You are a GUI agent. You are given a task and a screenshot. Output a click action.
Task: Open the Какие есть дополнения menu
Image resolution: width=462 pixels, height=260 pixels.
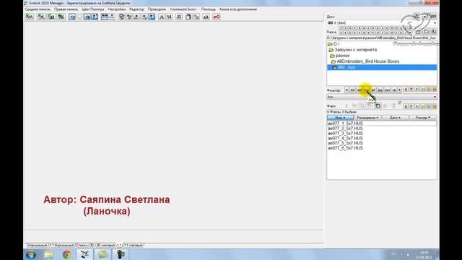pyautogui.click(x=238, y=9)
